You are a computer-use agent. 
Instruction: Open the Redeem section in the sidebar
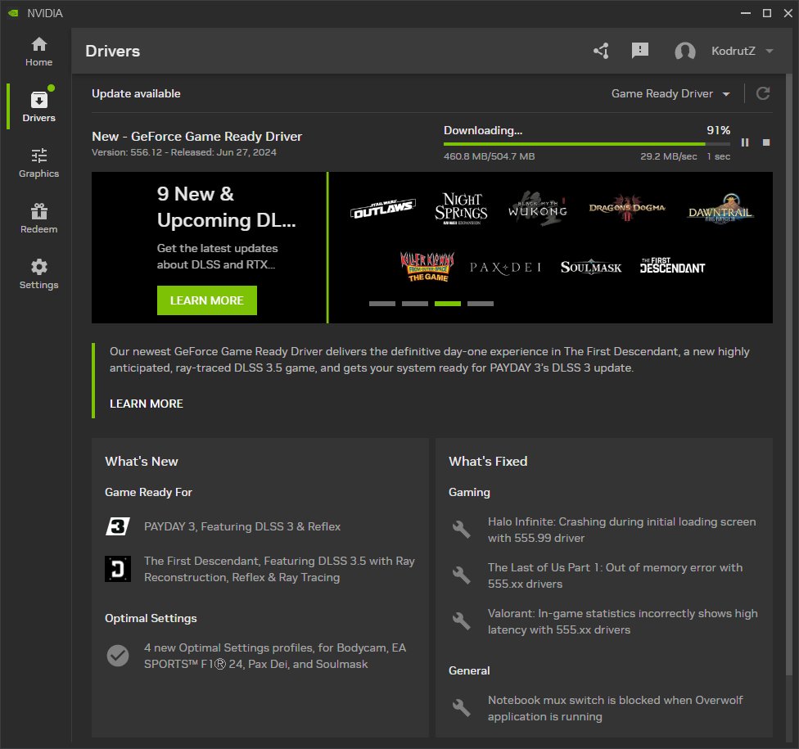coord(38,218)
